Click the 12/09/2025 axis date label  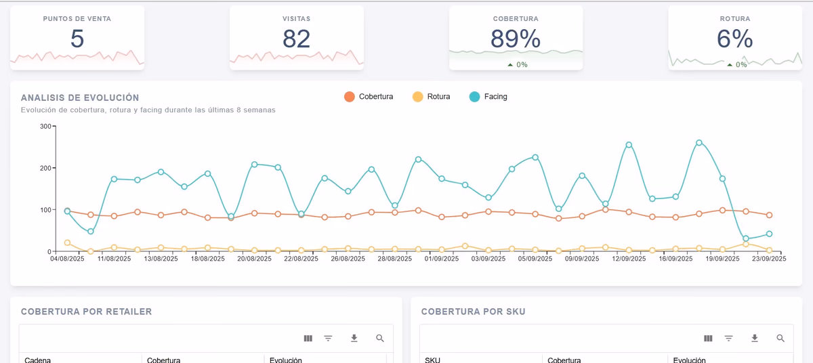629,258
